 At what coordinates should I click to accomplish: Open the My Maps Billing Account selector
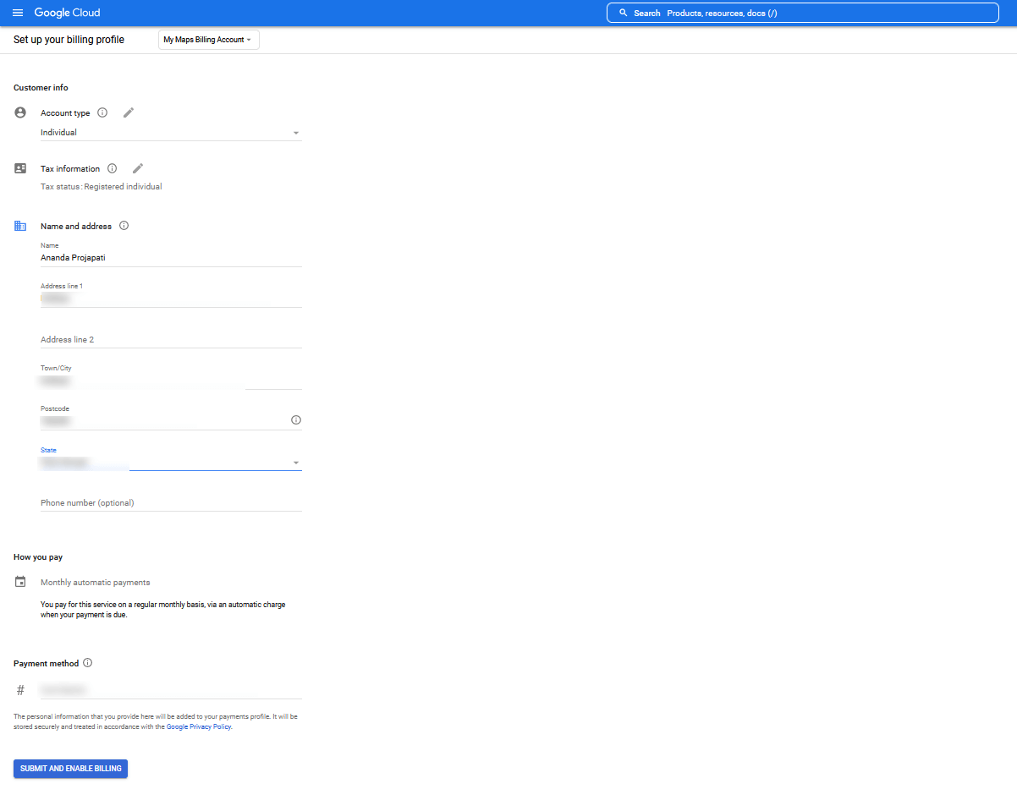click(208, 39)
